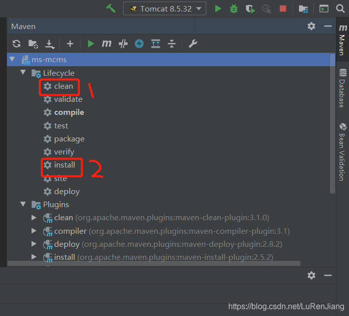The width and height of the screenshot is (349, 316).
Task: Start debugging with the green bug icon
Action: tap(234, 9)
